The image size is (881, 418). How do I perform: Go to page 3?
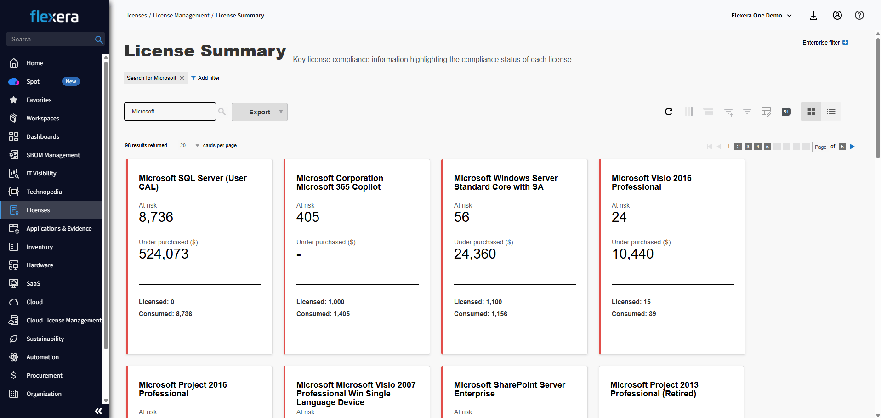[x=748, y=147]
